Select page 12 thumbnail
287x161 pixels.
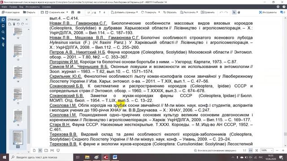(x=18, y=32)
